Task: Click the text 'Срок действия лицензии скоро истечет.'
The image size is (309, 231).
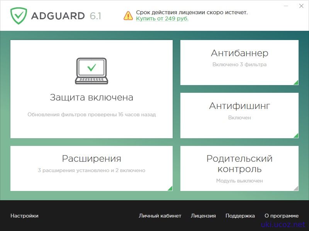Action: pyautogui.click(x=192, y=12)
